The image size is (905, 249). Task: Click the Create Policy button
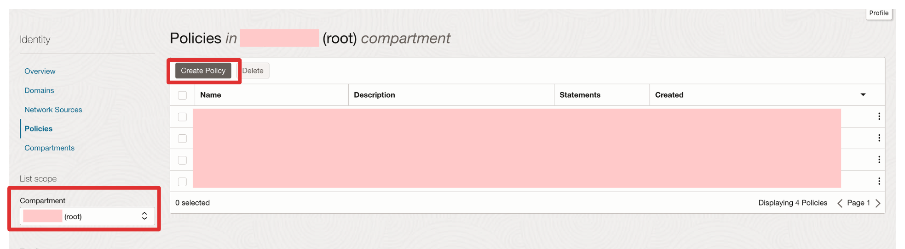(x=203, y=71)
